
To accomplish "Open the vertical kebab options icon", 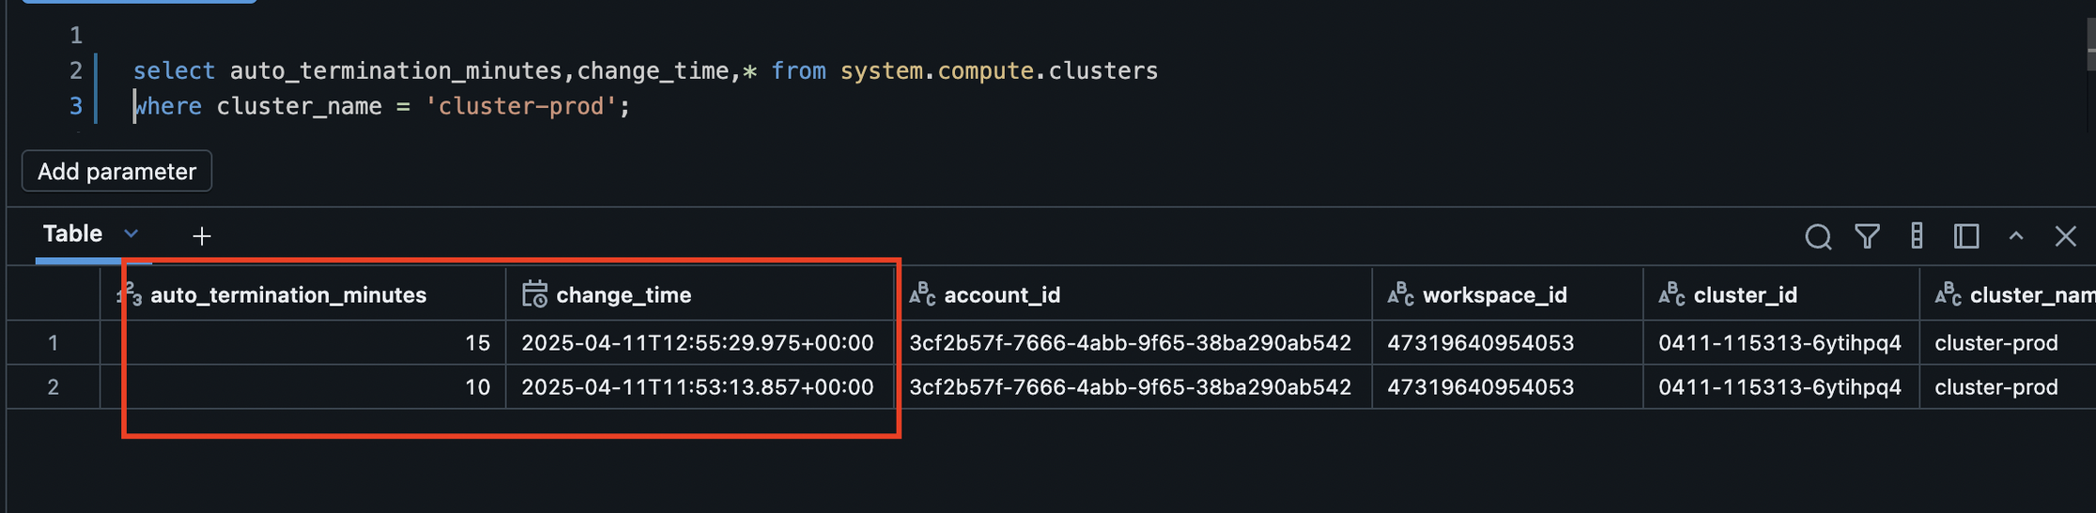I will point(1917,236).
